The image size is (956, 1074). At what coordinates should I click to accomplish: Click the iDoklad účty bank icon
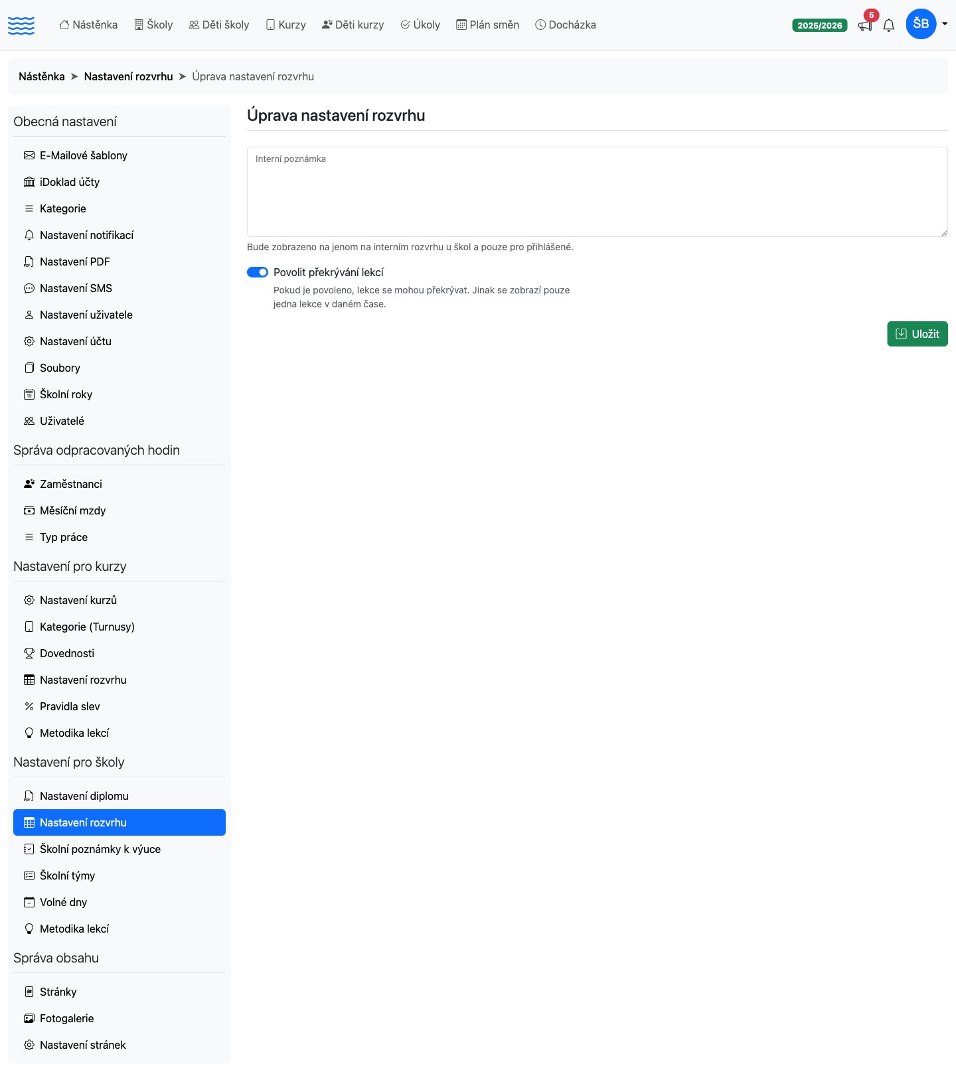[x=29, y=182]
